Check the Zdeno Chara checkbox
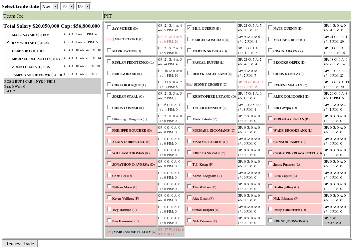 point(8,66)
